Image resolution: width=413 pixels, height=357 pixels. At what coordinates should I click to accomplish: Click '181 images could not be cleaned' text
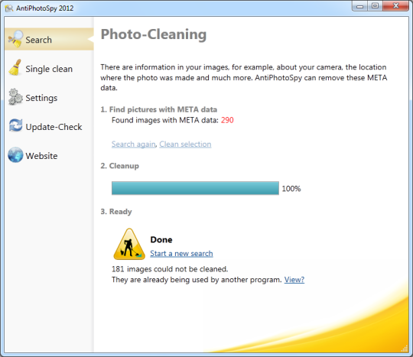[170, 269]
